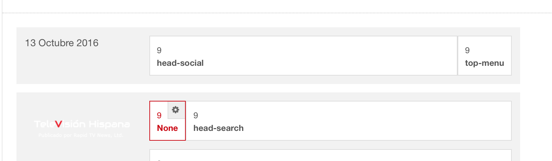552x161 pixels.
Task: Click the red V in the logo
Action: point(58,124)
